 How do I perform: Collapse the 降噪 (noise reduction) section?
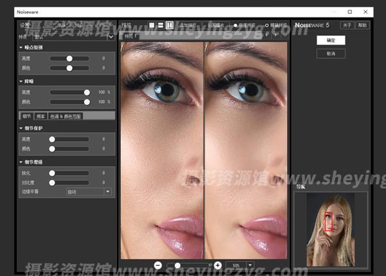pyautogui.click(x=21, y=82)
